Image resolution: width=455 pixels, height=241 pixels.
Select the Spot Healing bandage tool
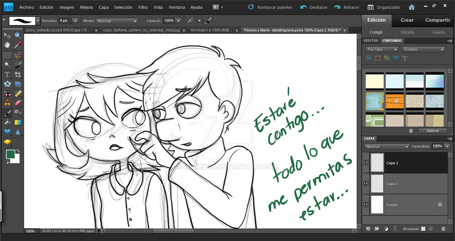[18, 94]
